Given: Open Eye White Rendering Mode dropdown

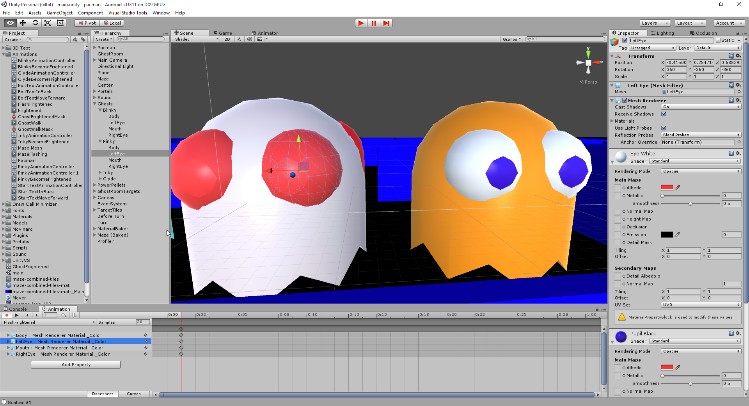Looking at the screenshot, I should (701, 171).
